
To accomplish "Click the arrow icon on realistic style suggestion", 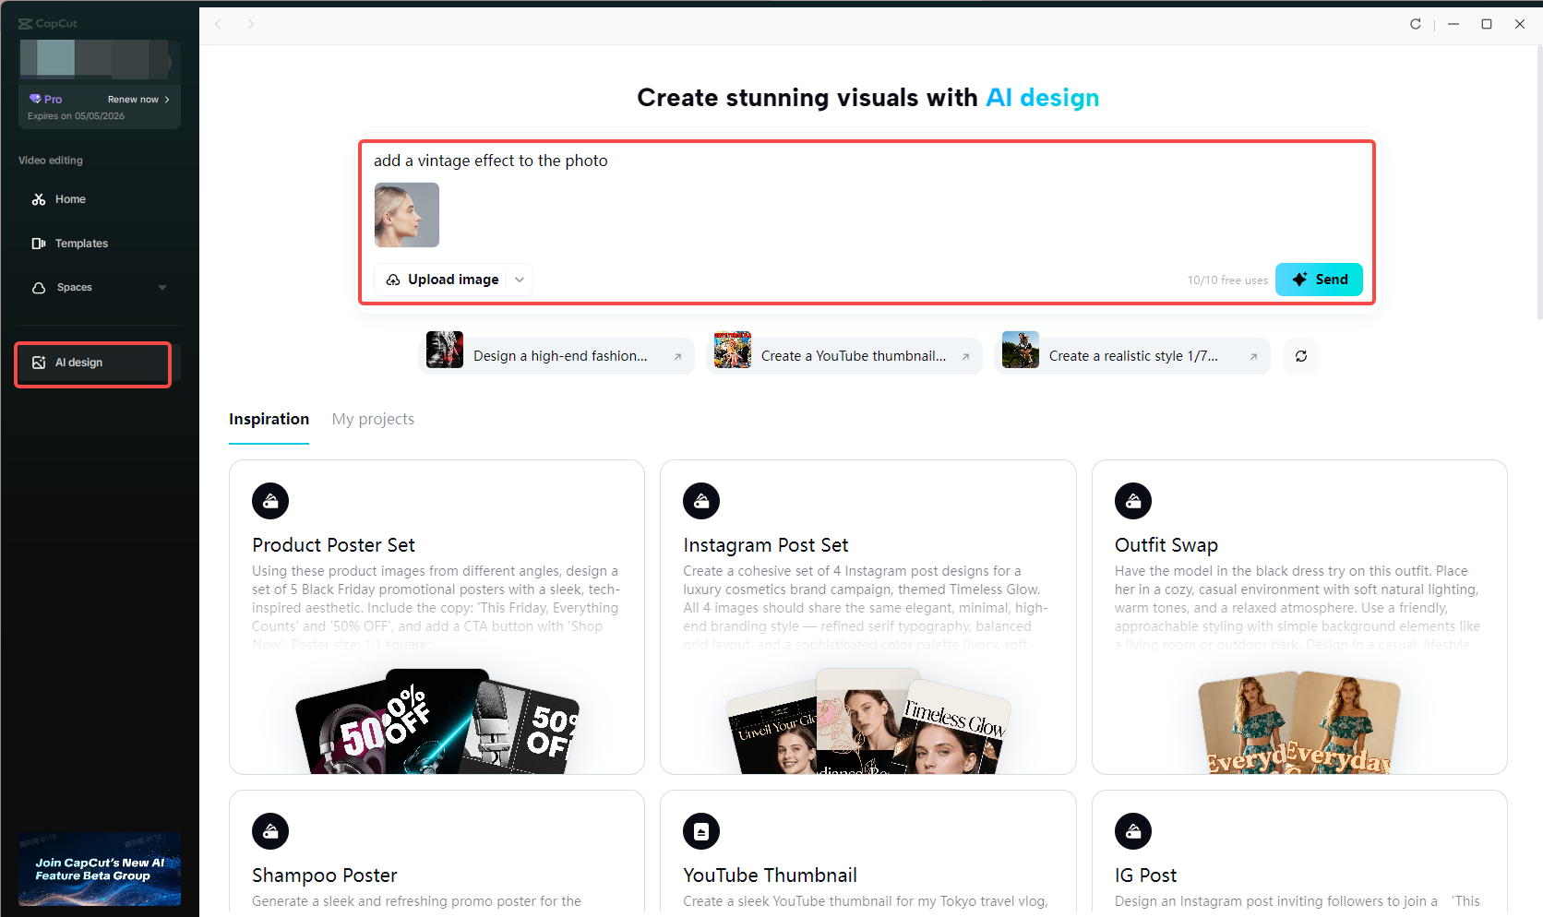I will 1253,357.
